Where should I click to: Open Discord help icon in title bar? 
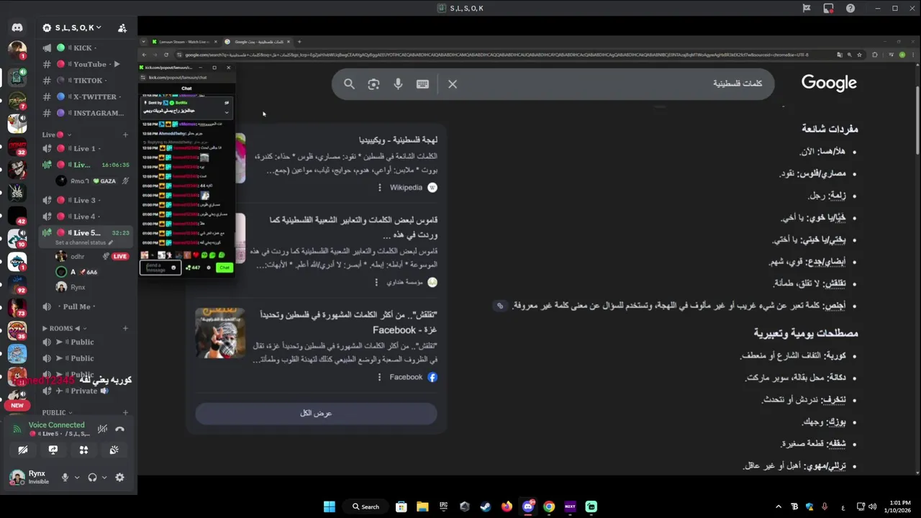click(x=851, y=8)
